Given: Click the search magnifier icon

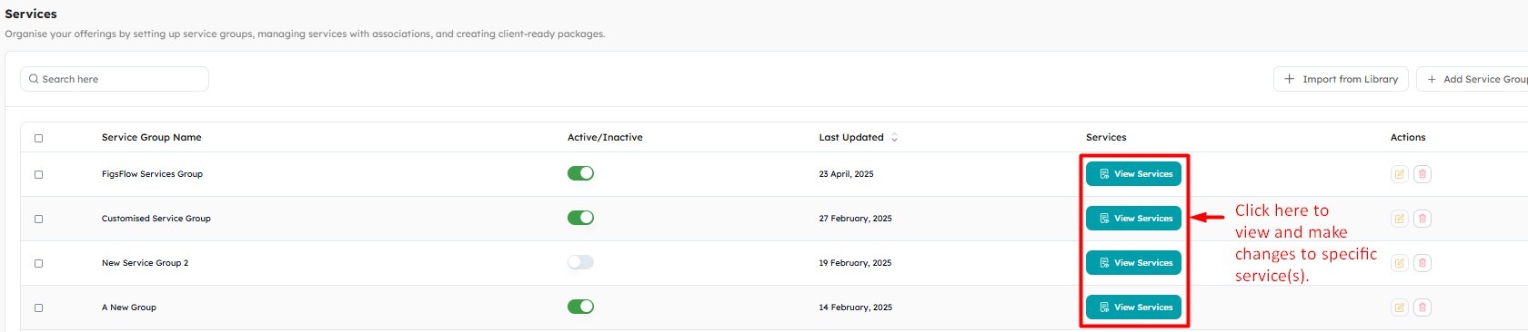Looking at the screenshot, I should (34, 79).
